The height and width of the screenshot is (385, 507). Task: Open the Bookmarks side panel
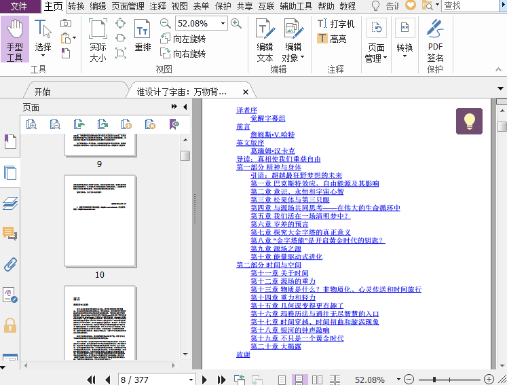10,141
